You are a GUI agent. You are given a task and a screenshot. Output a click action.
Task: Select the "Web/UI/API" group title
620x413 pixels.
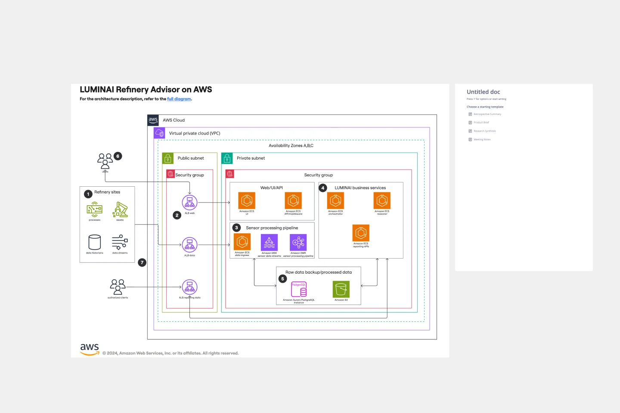[272, 188]
